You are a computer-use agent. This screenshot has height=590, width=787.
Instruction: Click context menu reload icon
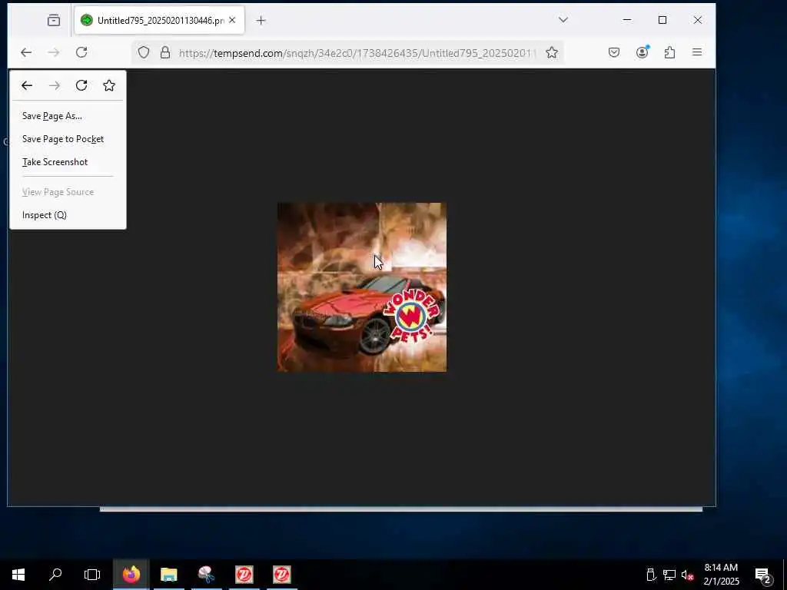[81, 85]
